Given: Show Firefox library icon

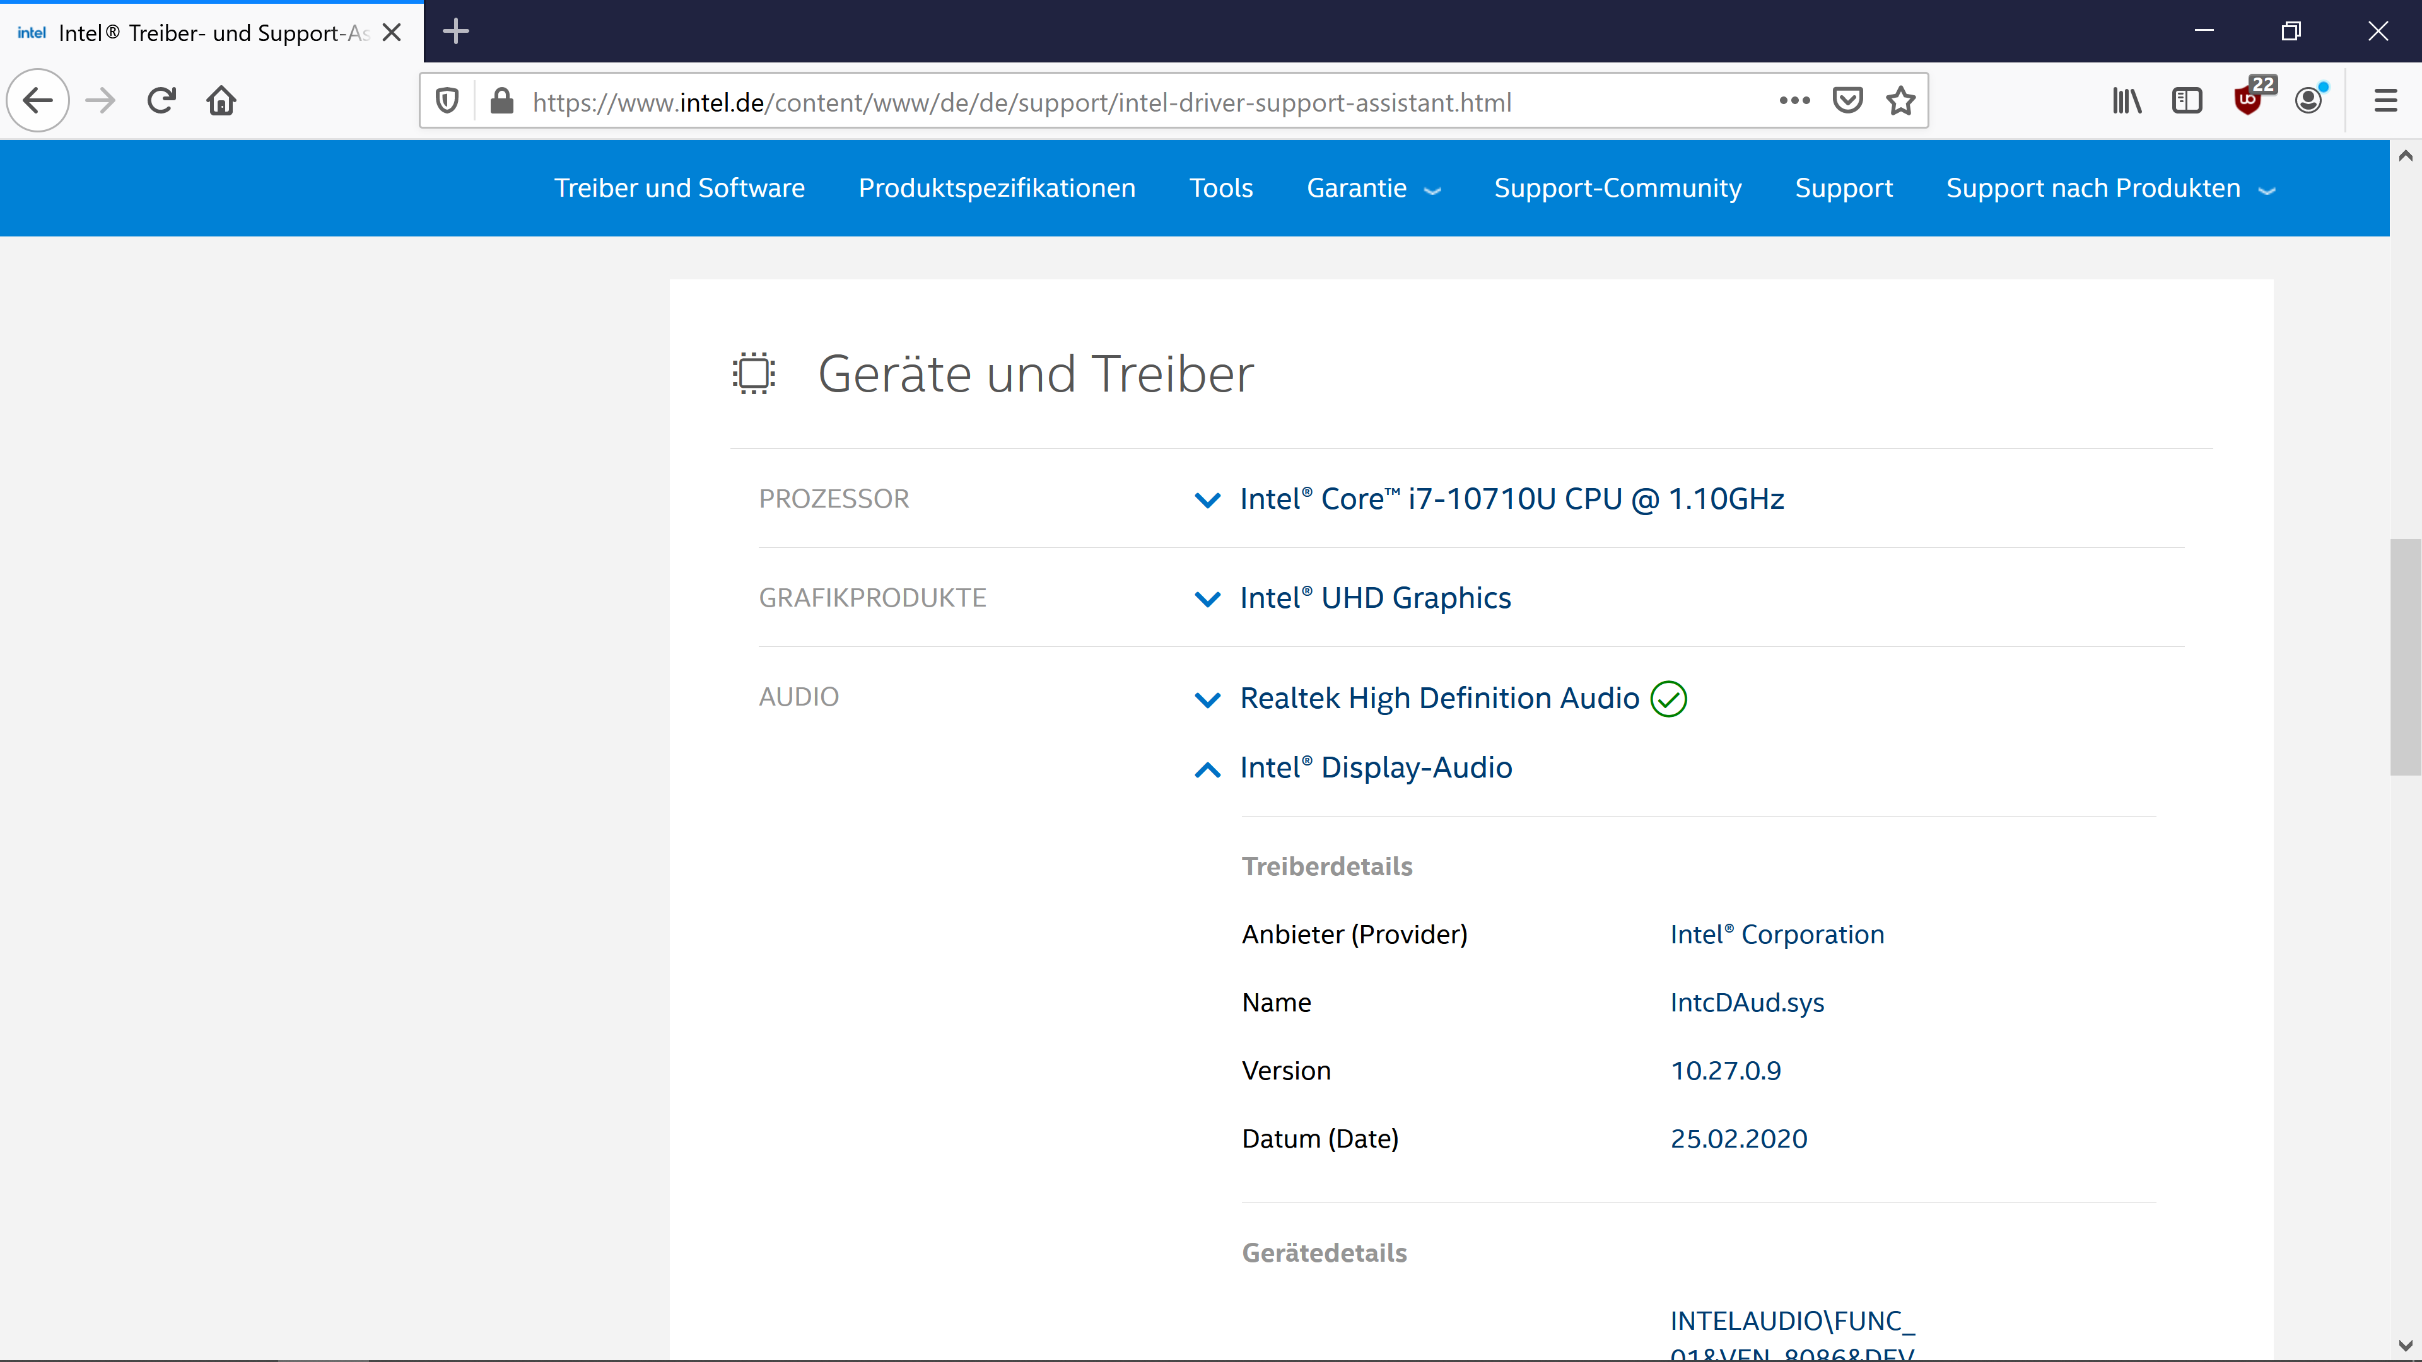Looking at the screenshot, I should 2127,101.
